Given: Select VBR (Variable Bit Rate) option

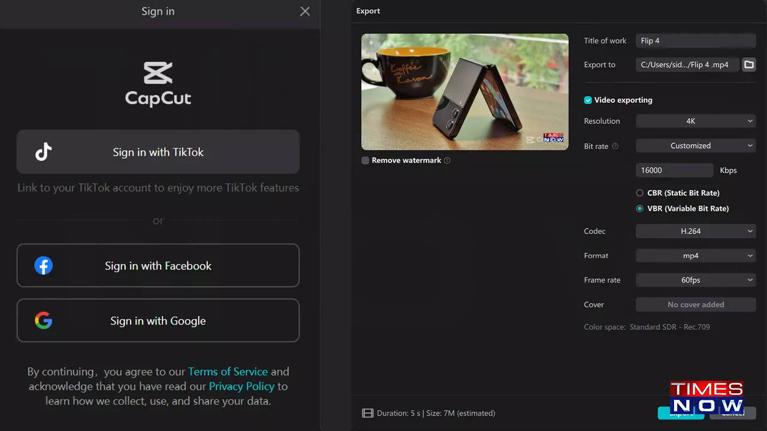Looking at the screenshot, I should pyautogui.click(x=639, y=208).
